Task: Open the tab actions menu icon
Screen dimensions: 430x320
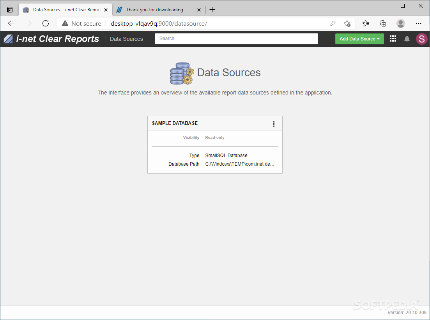Action: 10,10
